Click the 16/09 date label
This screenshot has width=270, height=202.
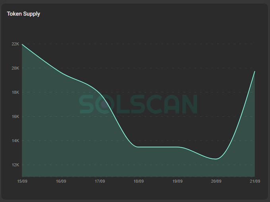click(61, 181)
